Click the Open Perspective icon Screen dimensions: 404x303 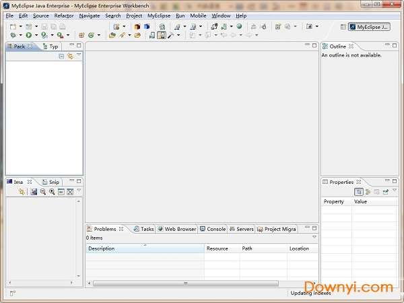[x=343, y=27]
